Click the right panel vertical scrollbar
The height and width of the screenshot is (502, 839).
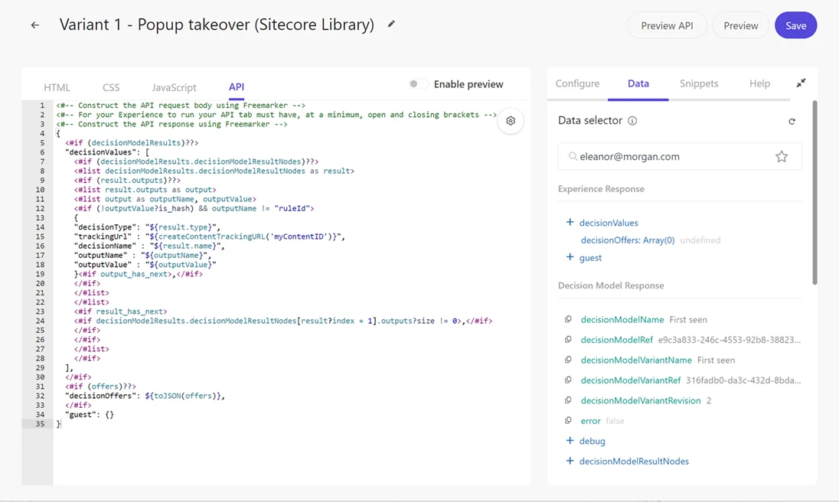[x=815, y=193]
